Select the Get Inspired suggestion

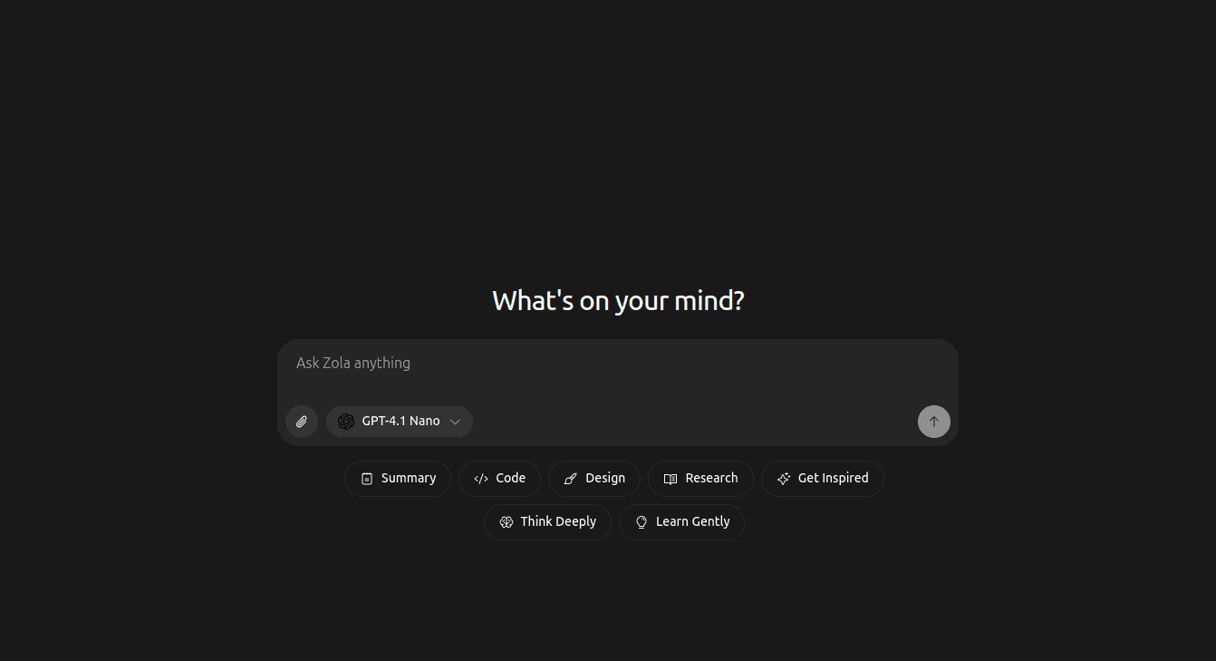coord(823,479)
